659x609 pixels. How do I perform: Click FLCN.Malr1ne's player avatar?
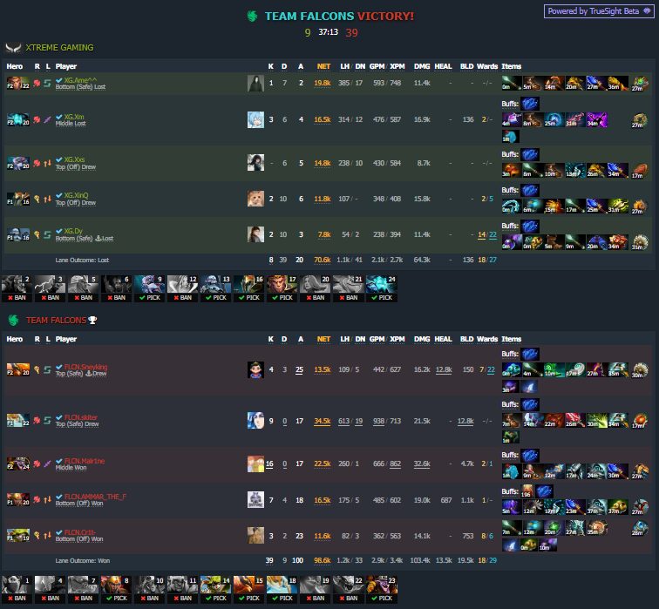pos(255,464)
